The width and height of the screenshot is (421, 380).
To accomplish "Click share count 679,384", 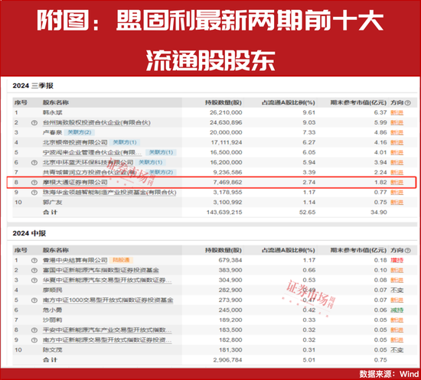I will tap(230, 260).
